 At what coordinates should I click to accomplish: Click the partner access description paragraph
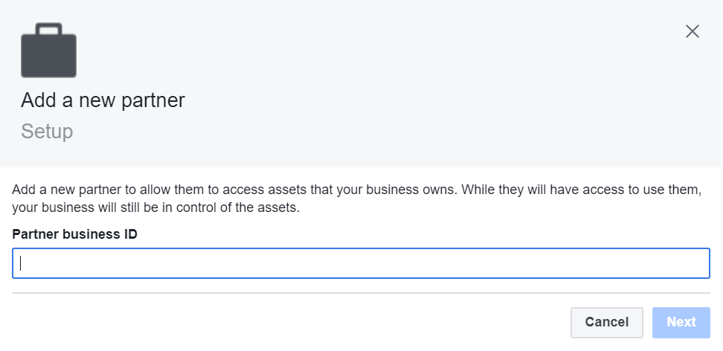(357, 199)
